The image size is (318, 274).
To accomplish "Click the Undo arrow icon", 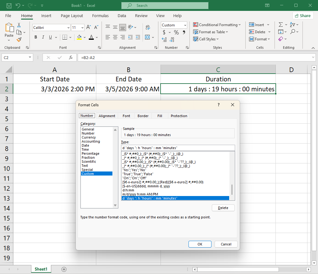I will tap(18, 6).
